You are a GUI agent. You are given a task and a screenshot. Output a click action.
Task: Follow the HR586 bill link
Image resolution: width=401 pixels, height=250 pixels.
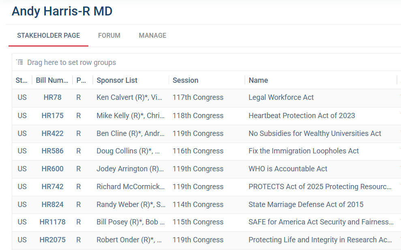tap(52, 151)
